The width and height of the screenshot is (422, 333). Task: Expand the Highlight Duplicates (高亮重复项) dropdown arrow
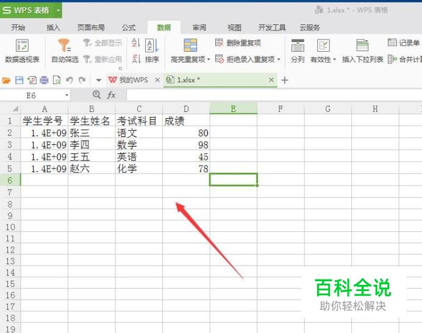209,60
